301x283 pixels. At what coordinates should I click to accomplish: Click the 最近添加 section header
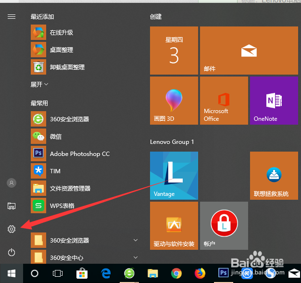(x=42, y=17)
